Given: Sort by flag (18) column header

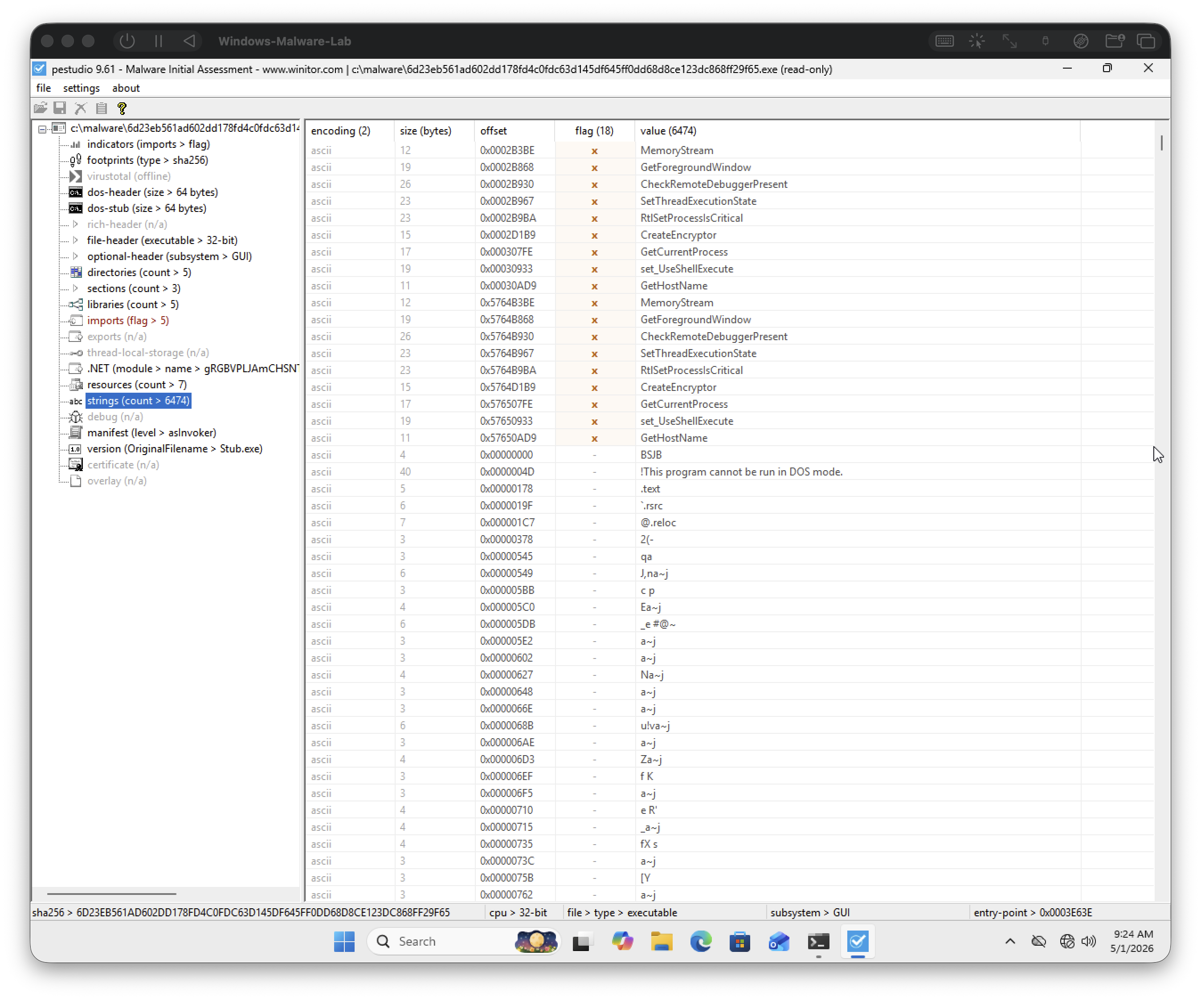Looking at the screenshot, I should pyautogui.click(x=594, y=131).
